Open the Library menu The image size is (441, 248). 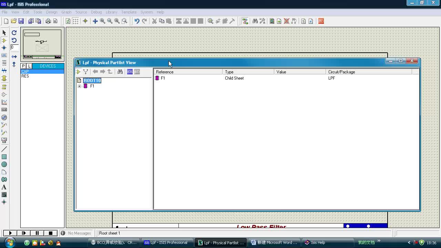pyautogui.click(x=111, y=12)
